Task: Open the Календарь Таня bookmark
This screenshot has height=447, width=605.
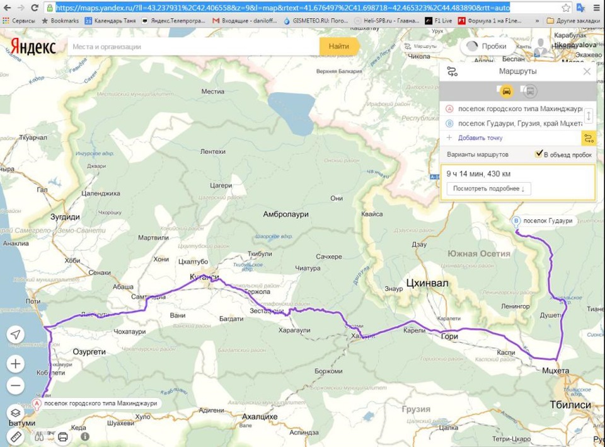Action: tap(110, 21)
